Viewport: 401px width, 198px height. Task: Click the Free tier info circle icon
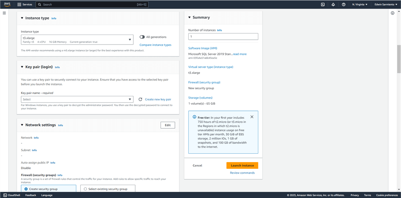(194, 118)
